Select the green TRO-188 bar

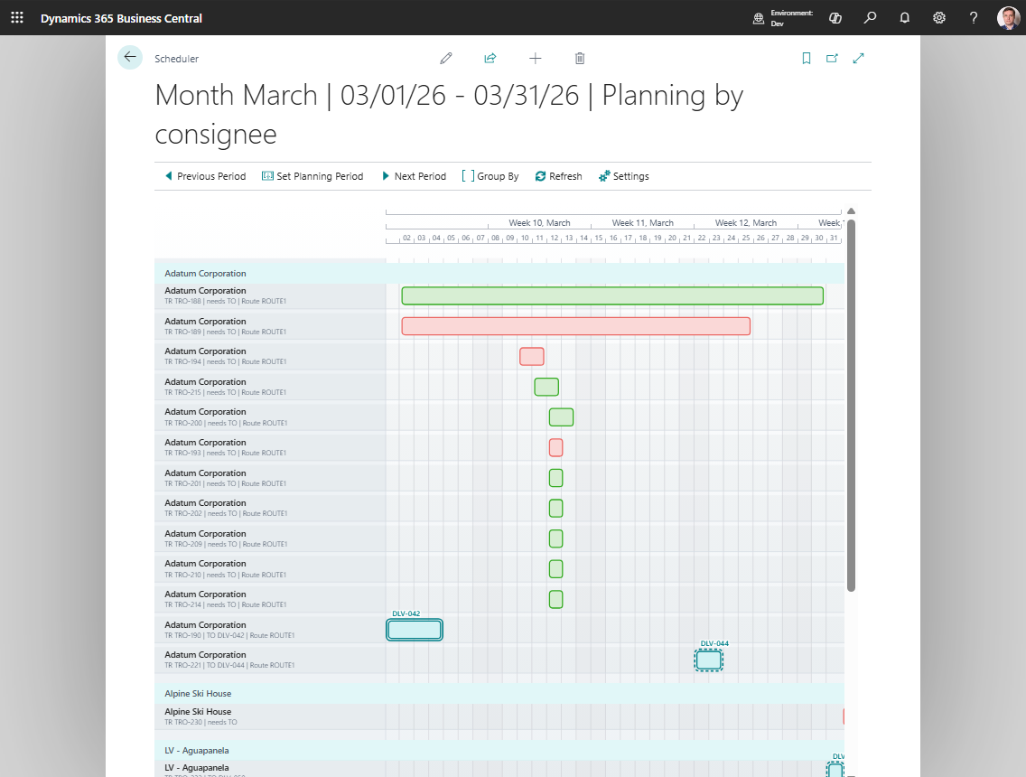click(612, 295)
